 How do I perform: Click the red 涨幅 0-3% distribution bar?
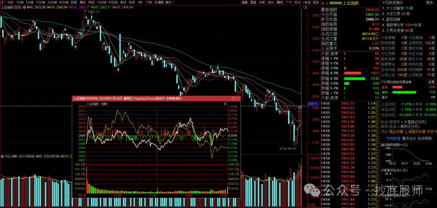click(x=352, y=73)
